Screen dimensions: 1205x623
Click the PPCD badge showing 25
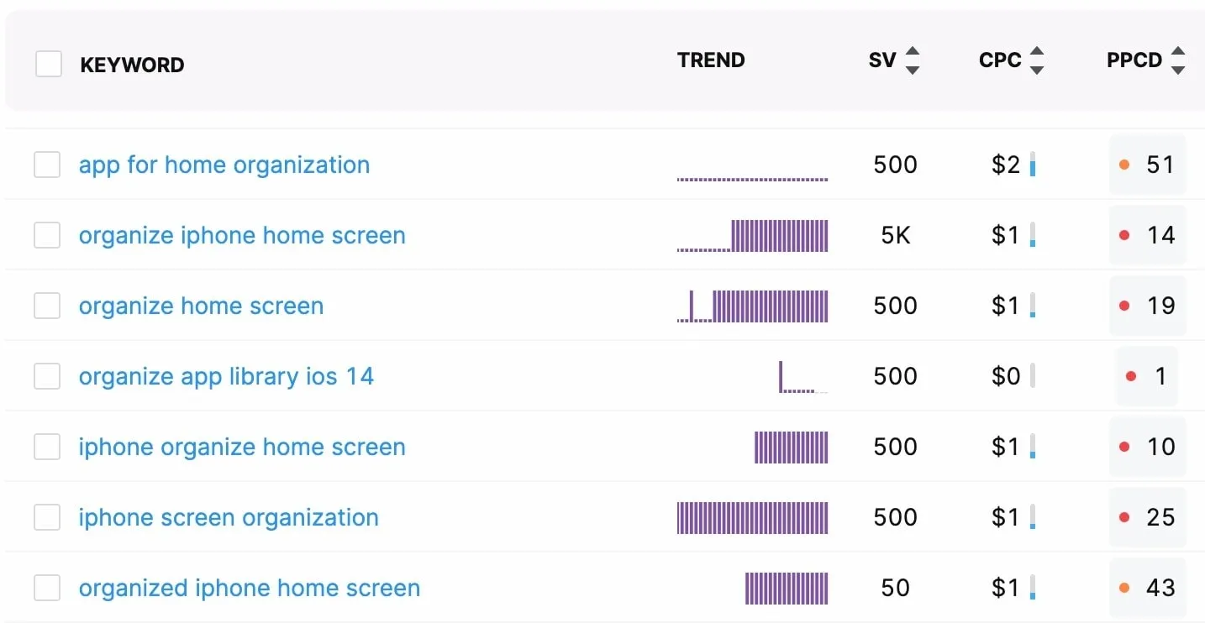click(x=1148, y=517)
